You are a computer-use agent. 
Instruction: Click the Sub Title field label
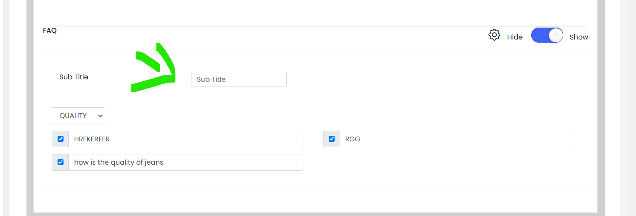74,77
